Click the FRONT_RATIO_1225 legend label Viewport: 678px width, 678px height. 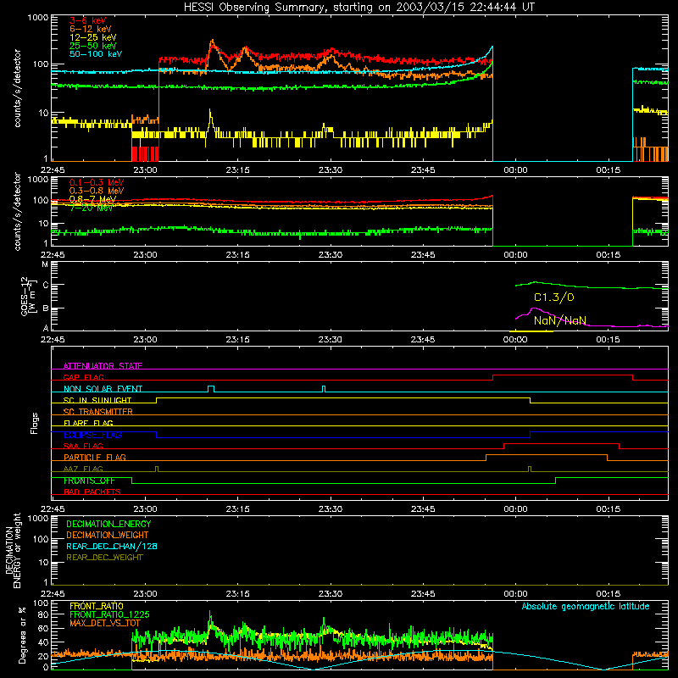click(109, 614)
